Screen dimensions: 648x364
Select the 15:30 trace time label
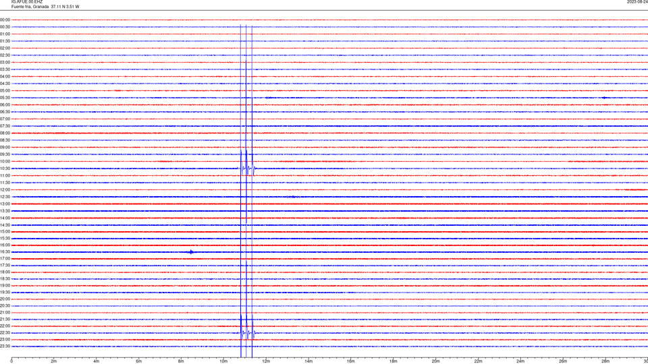pos(5,238)
